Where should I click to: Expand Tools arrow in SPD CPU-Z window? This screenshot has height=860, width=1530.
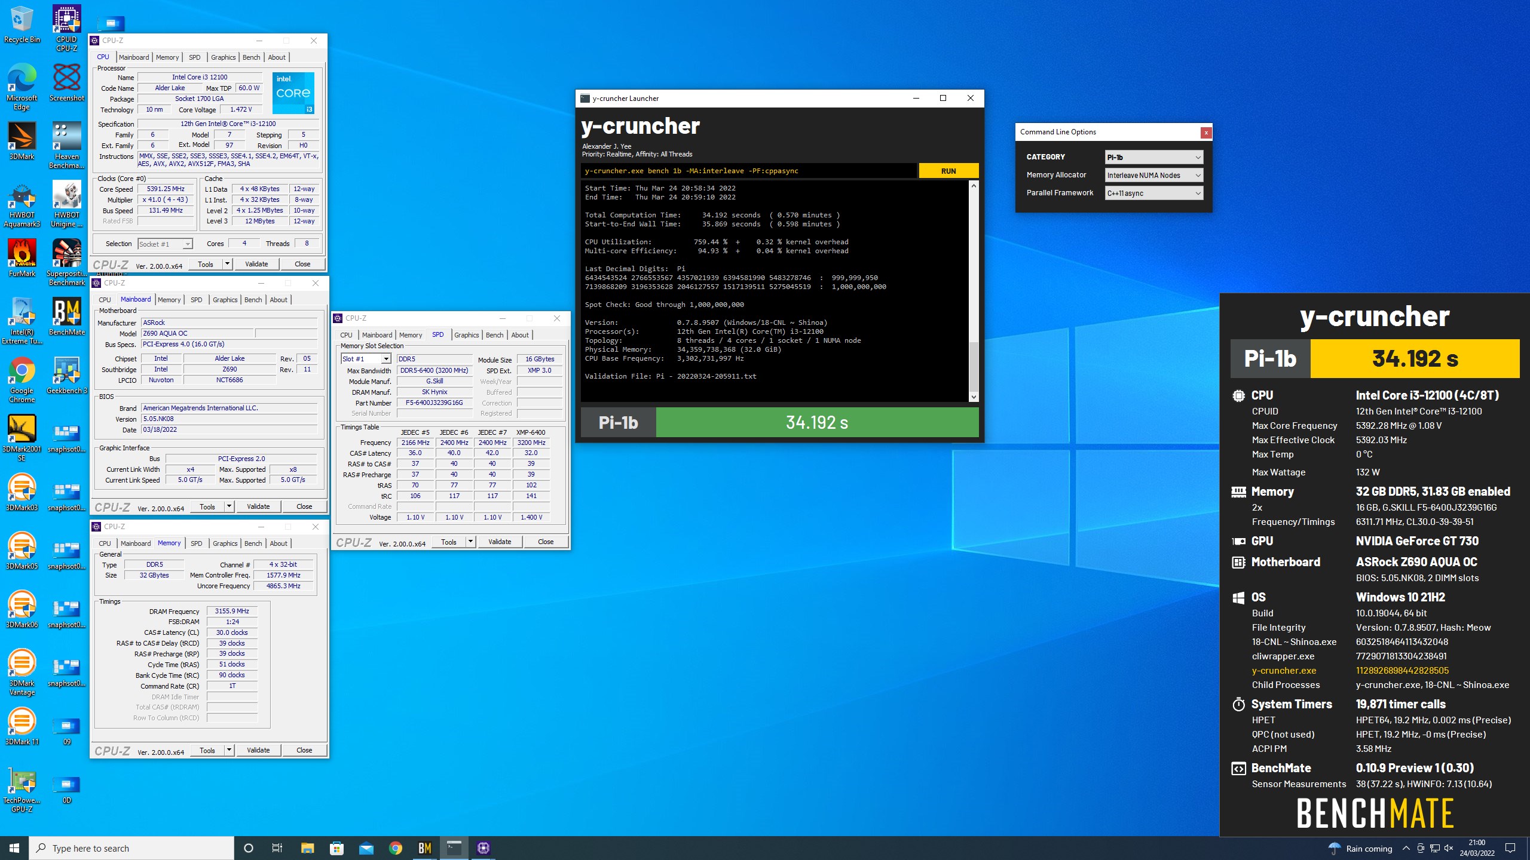click(470, 542)
